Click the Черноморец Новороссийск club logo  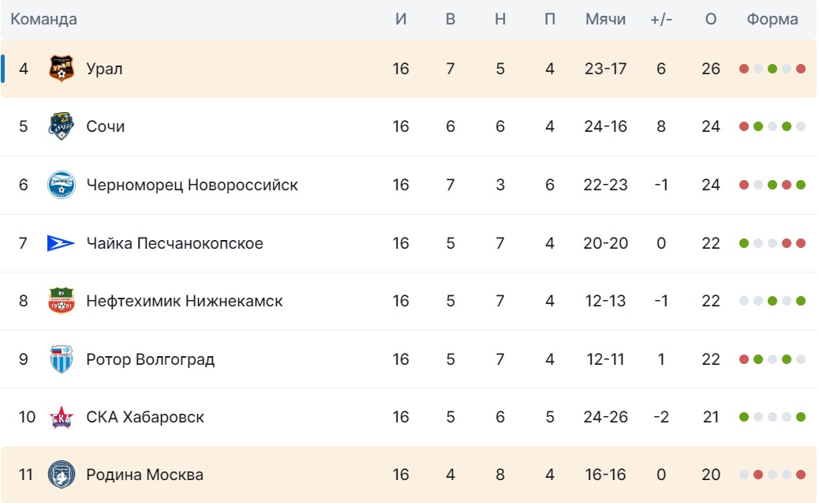click(61, 185)
